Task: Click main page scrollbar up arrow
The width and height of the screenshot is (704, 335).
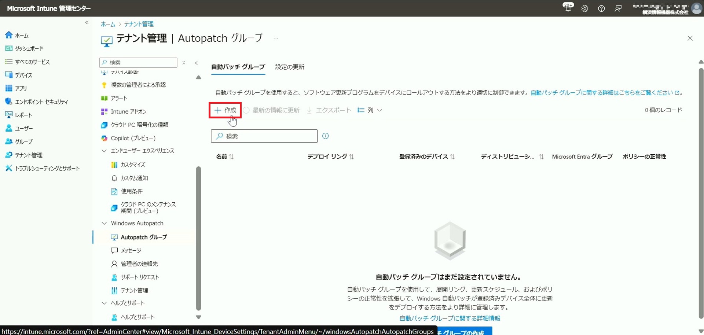Action: pyautogui.click(x=701, y=62)
